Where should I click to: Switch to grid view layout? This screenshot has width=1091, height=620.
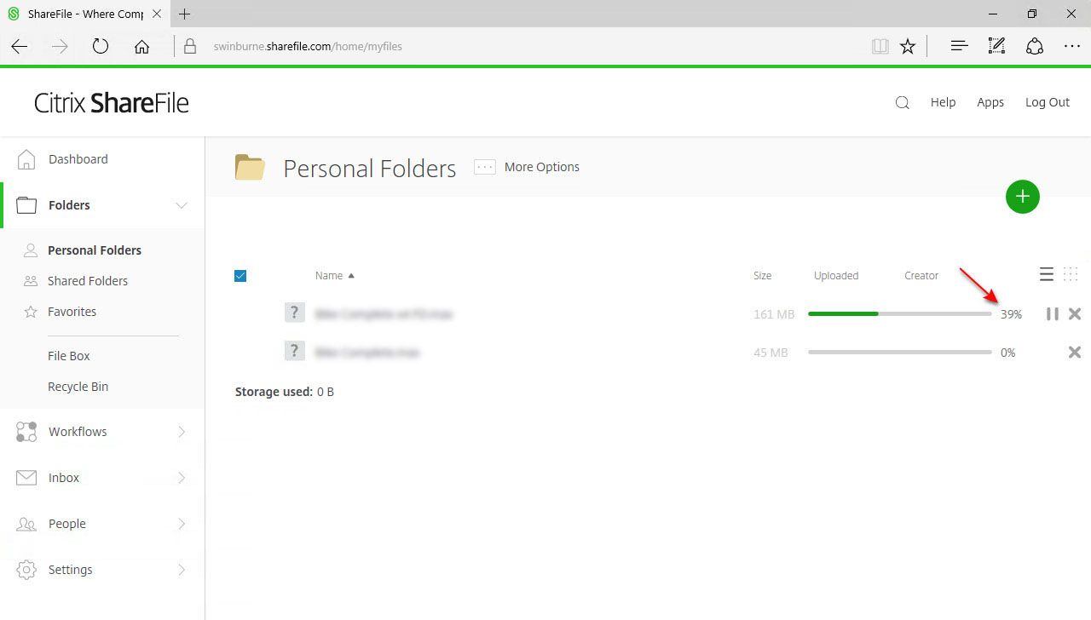coord(1071,274)
